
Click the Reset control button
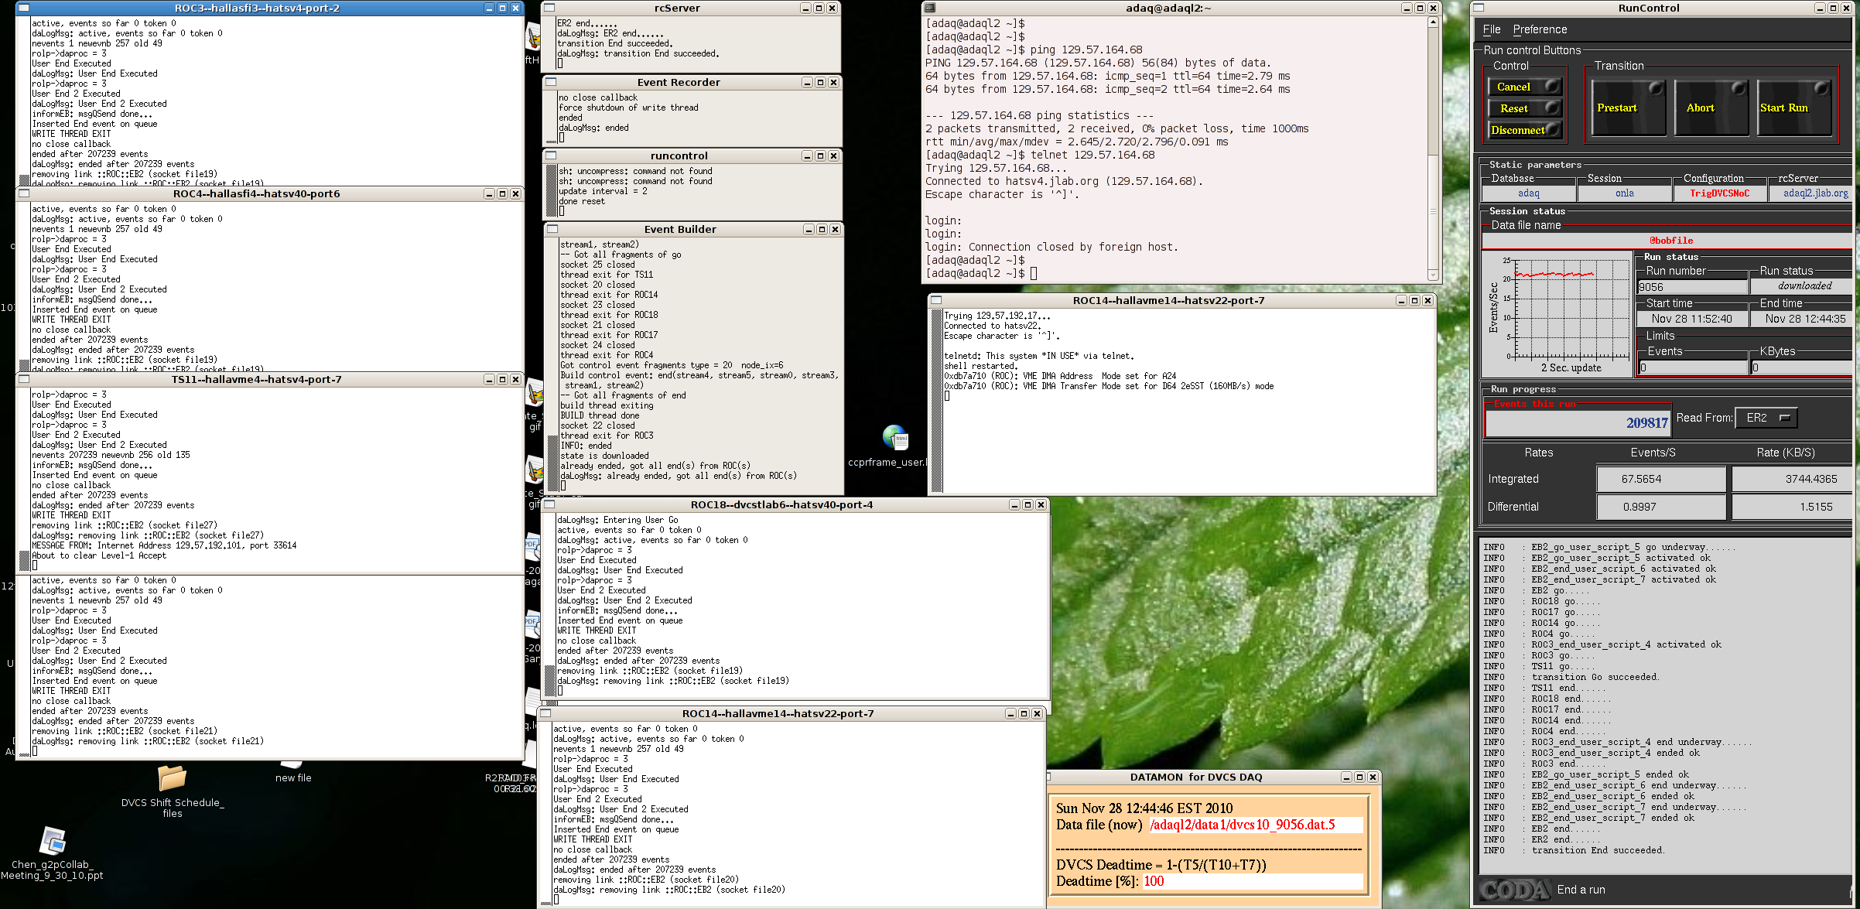coord(1526,108)
